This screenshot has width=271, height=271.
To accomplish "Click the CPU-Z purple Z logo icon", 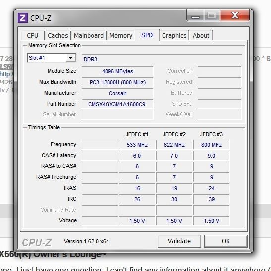I will 23,18.
